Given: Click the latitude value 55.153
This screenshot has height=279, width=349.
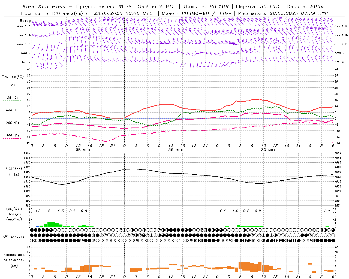Looking at the screenshot, I should [269, 7].
